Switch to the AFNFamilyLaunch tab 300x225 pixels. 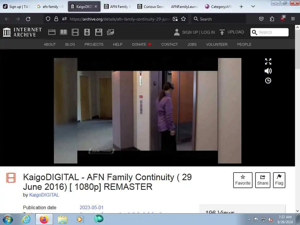185,7
